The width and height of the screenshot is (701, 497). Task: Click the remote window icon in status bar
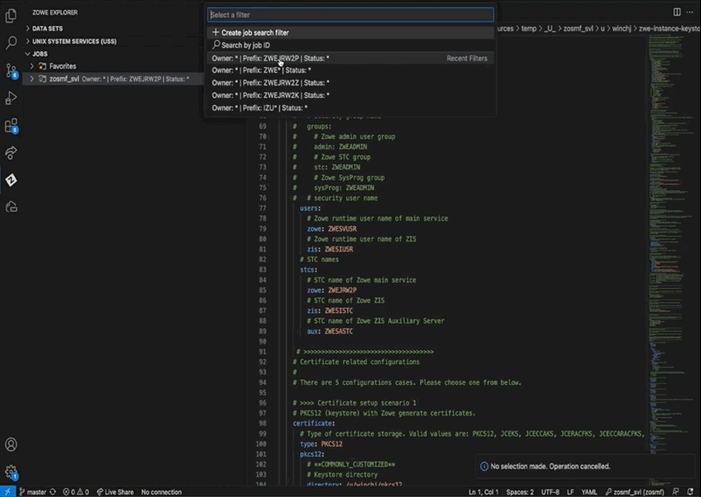coord(7,492)
